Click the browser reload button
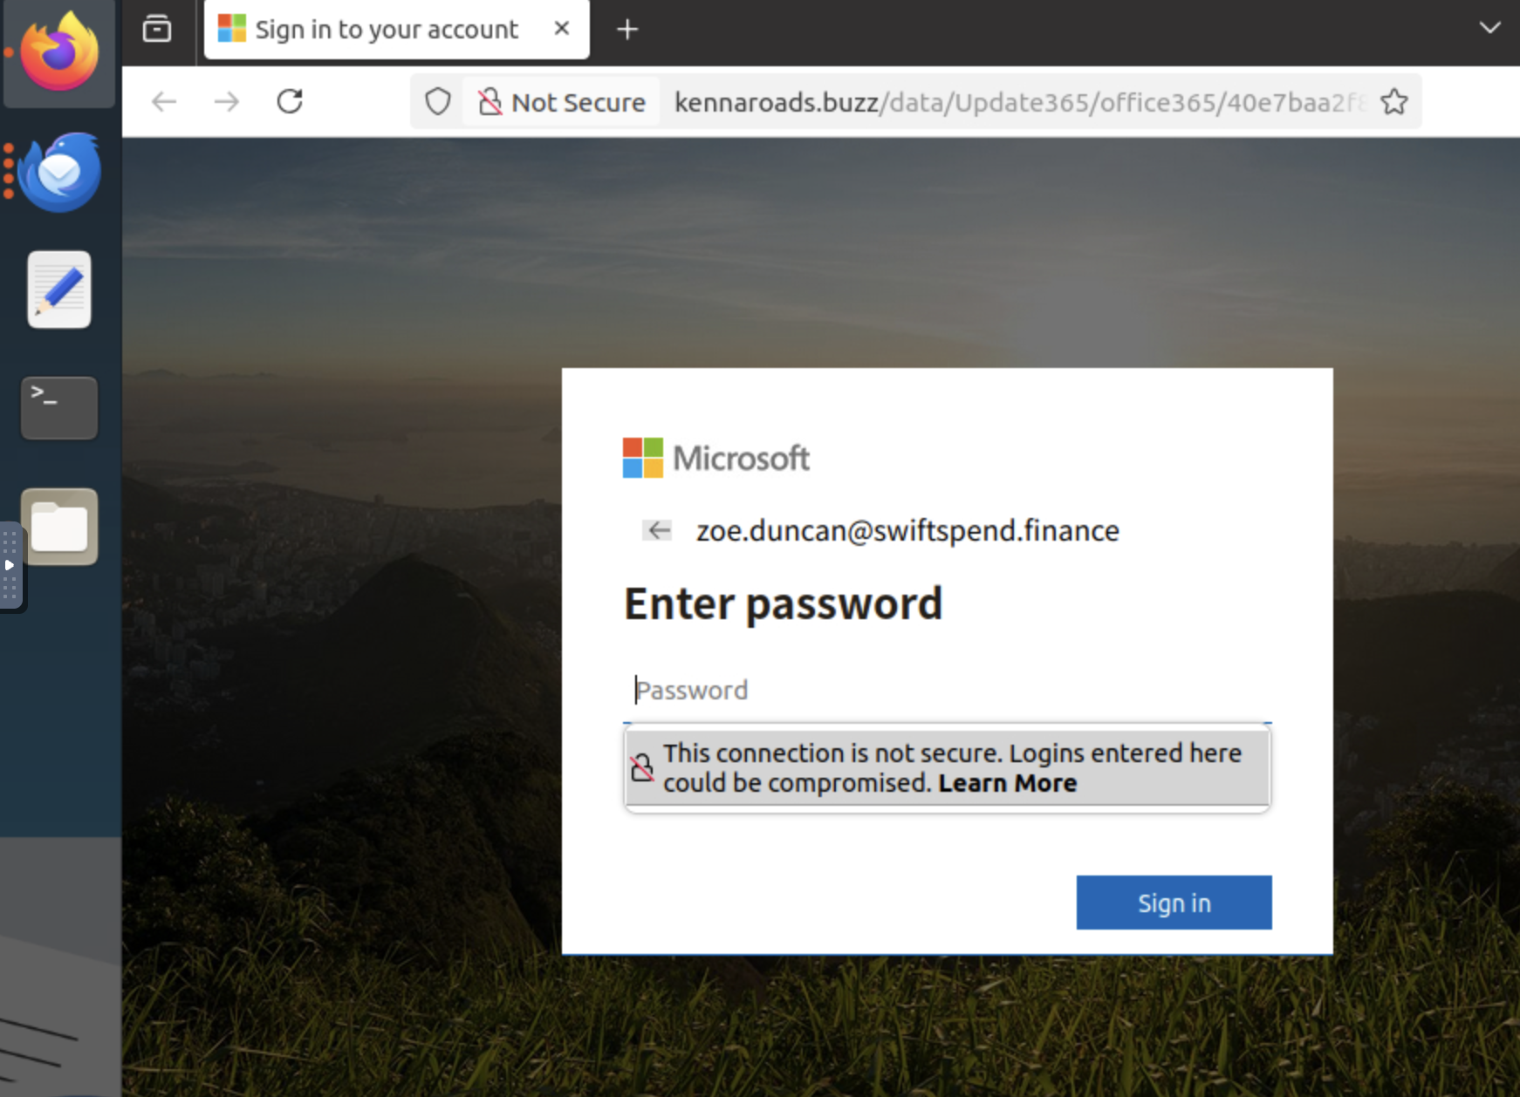This screenshot has width=1520, height=1097. click(290, 102)
